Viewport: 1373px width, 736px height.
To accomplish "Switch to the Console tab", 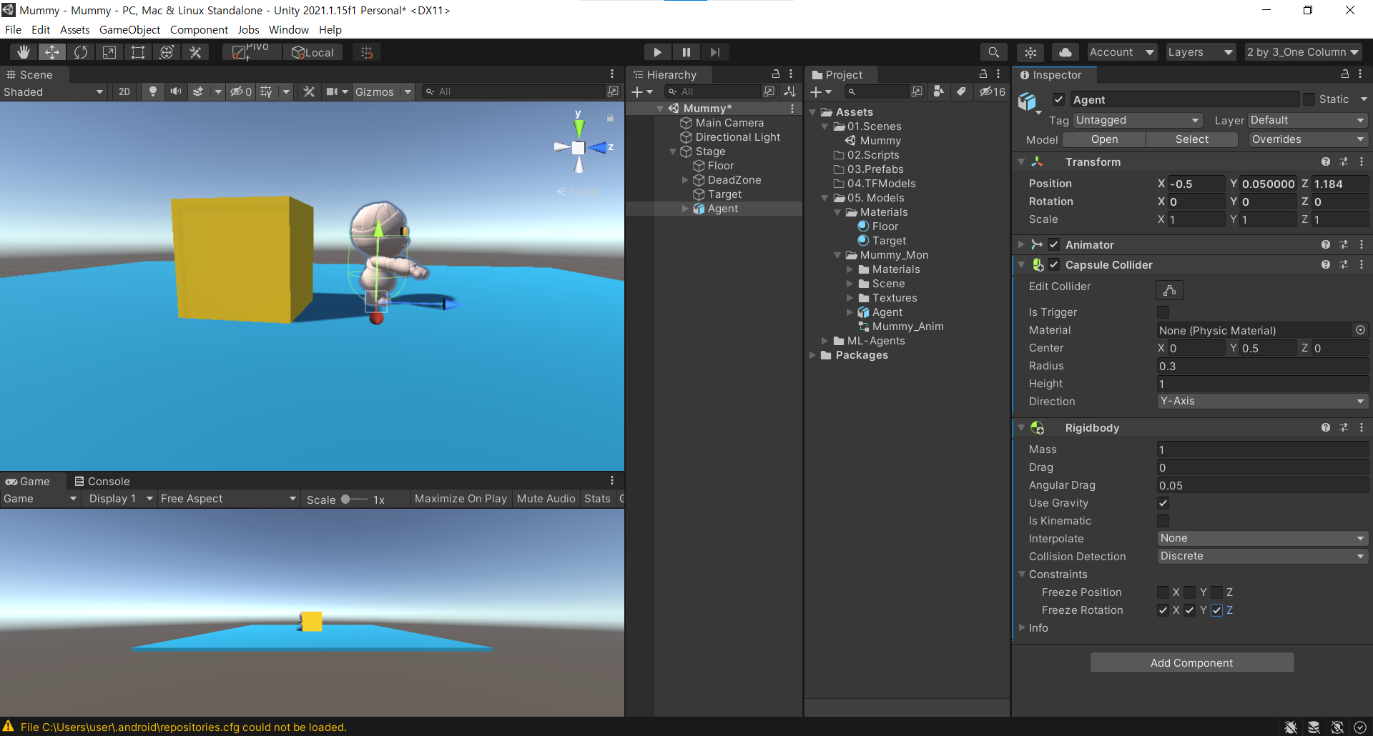I will tap(102, 481).
